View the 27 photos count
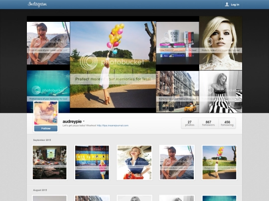The height and width of the screenshot is (201, 269). coord(190,123)
